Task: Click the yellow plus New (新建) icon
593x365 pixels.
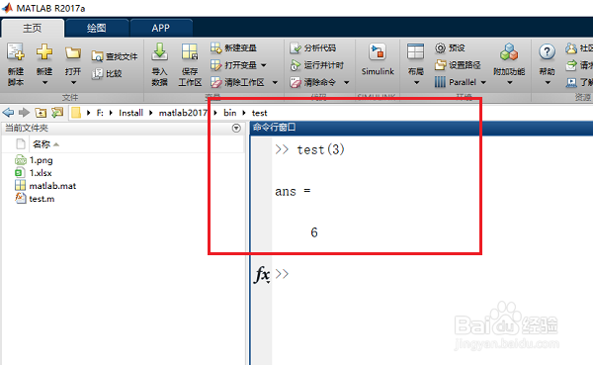Action: (44, 52)
